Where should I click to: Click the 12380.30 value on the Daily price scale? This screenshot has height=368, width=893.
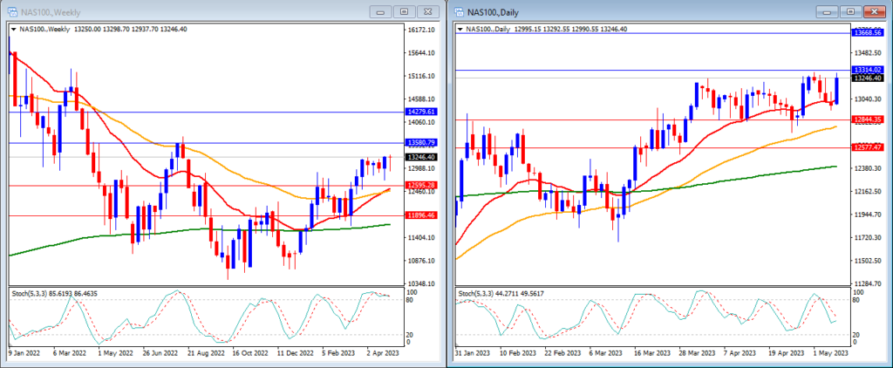(x=868, y=168)
